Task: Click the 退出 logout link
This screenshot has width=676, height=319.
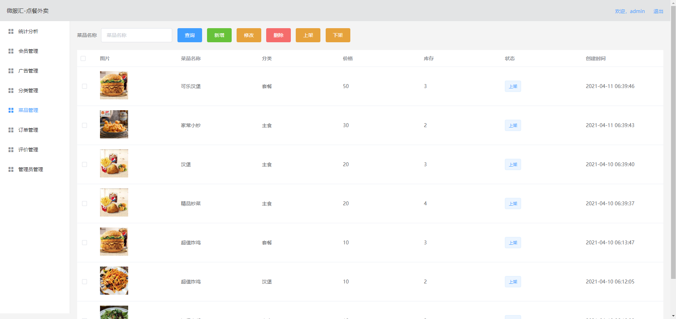Action: tap(658, 11)
